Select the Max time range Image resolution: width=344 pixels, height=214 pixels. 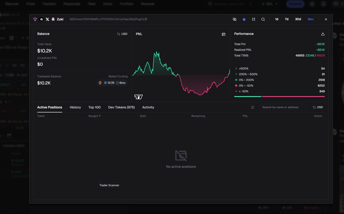(311, 19)
